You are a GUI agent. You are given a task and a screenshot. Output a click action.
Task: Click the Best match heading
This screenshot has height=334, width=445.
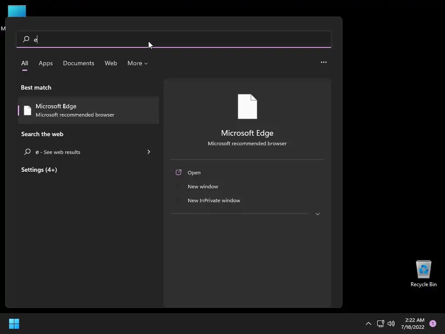pyautogui.click(x=36, y=87)
